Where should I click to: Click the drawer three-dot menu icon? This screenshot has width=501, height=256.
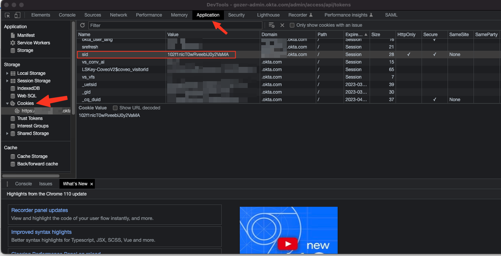point(7,184)
